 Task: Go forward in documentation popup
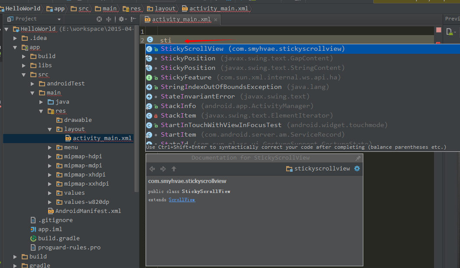pyautogui.click(x=163, y=169)
